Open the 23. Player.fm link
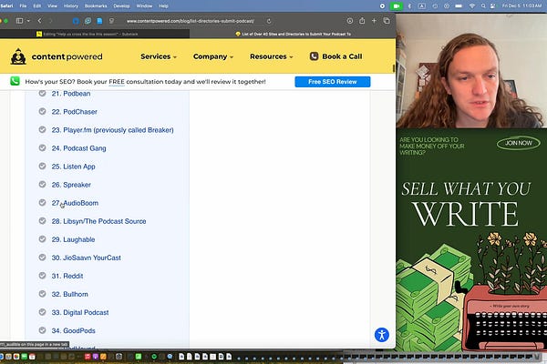The image size is (547, 364). [x=113, y=130]
